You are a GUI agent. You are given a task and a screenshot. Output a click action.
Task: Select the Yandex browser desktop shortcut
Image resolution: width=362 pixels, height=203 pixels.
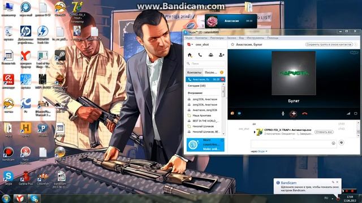tap(25, 59)
